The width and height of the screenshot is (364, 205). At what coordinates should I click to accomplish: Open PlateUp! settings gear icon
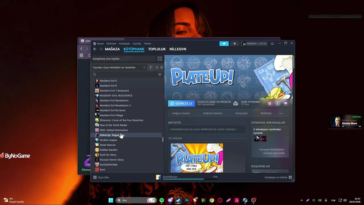pos(270,103)
